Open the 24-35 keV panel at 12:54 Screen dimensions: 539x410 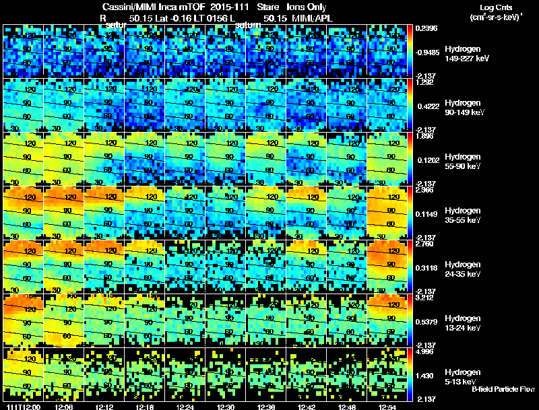pyautogui.click(x=387, y=267)
